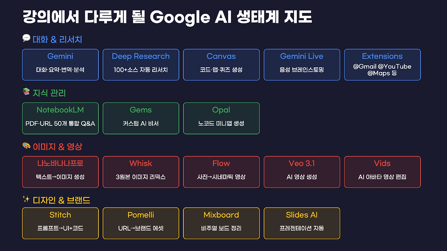This screenshot has height=251, width=447.
Task: Open the Flow cinematic video card
Action: (221, 172)
